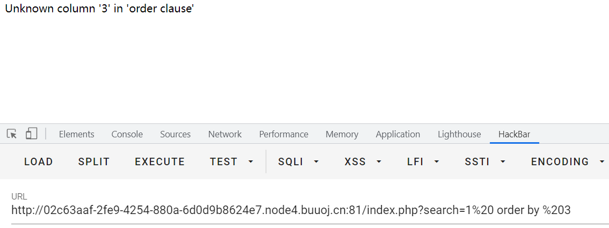Image resolution: width=609 pixels, height=228 pixels.
Task: Open the Application tab
Action: tap(397, 134)
